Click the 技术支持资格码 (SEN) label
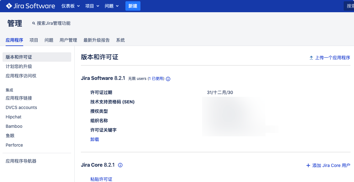This screenshot has height=182, width=354. 113,102
